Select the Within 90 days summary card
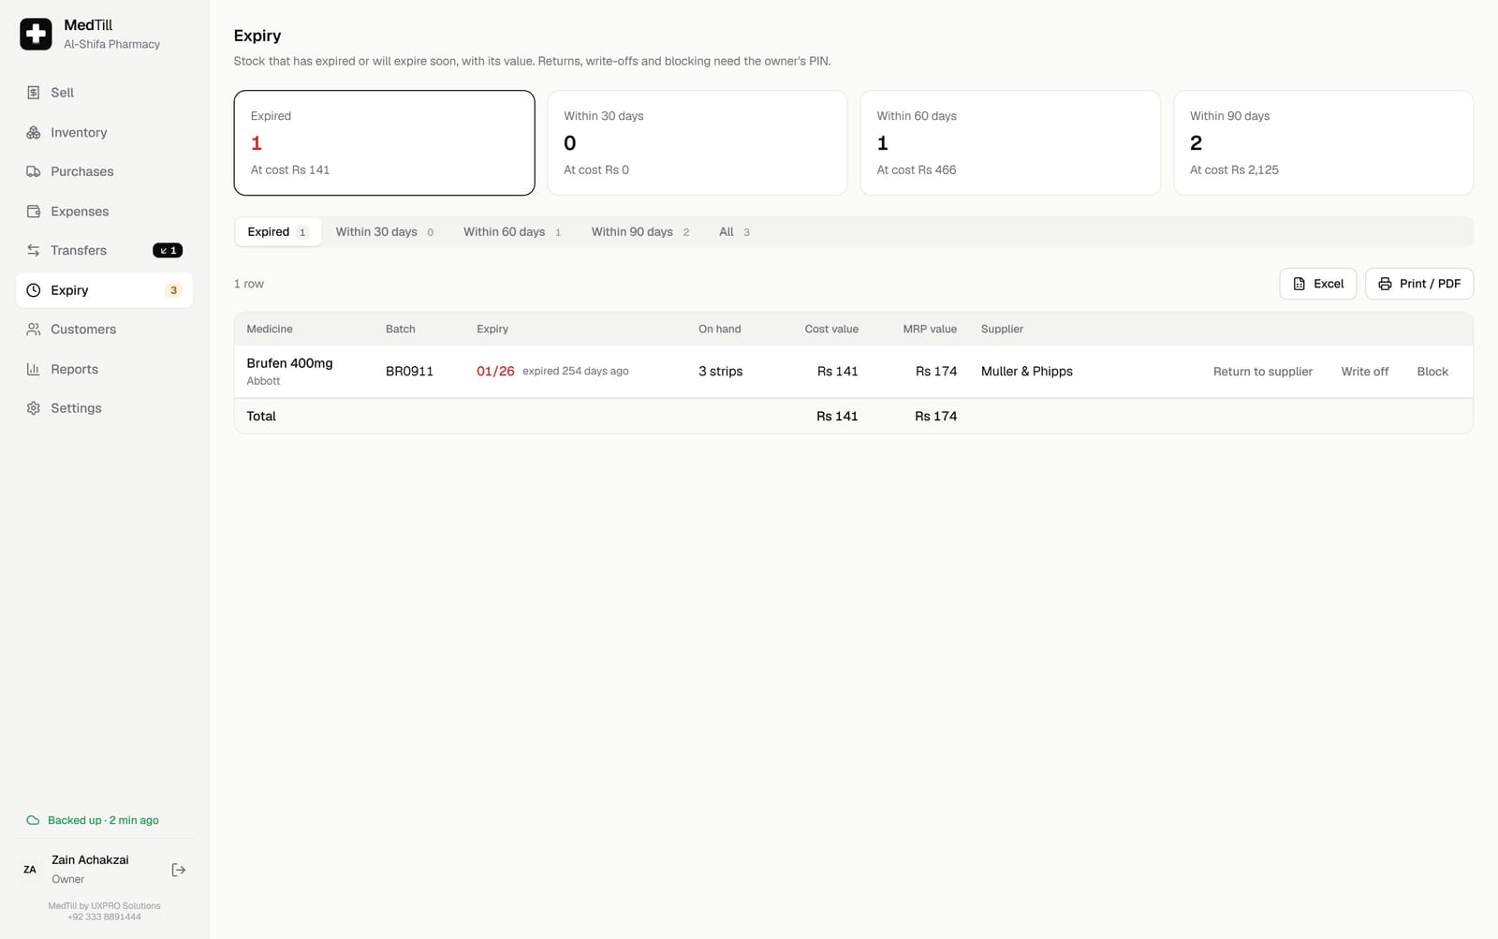This screenshot has width=1498, height=939. [1323, 142]
